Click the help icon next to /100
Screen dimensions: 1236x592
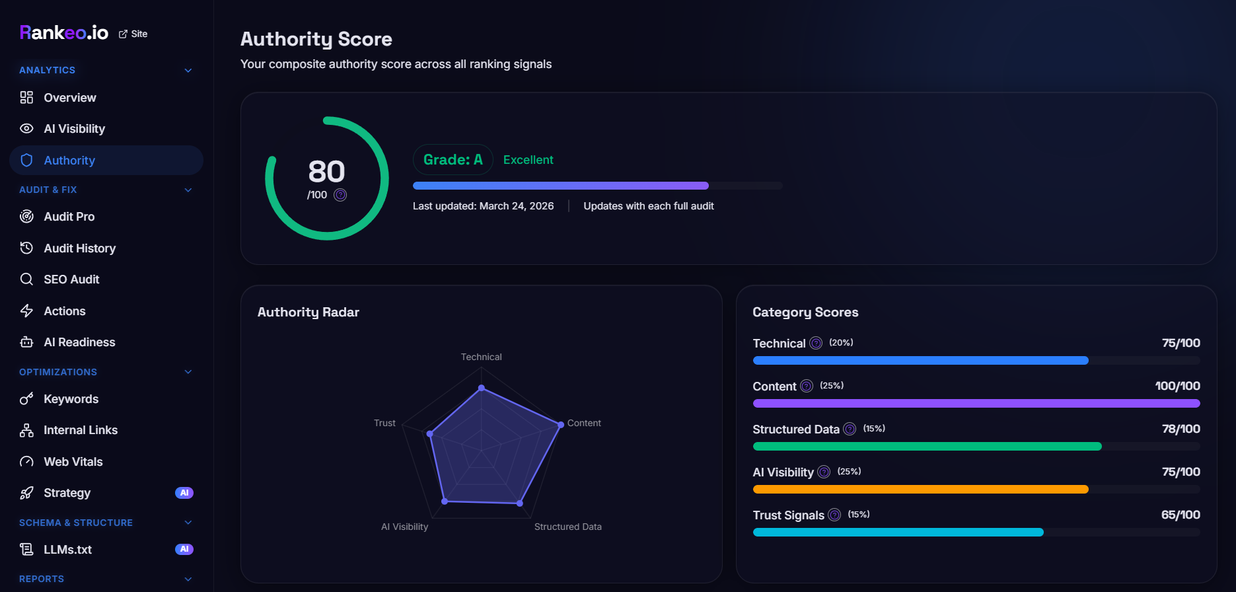coord(340,195)
